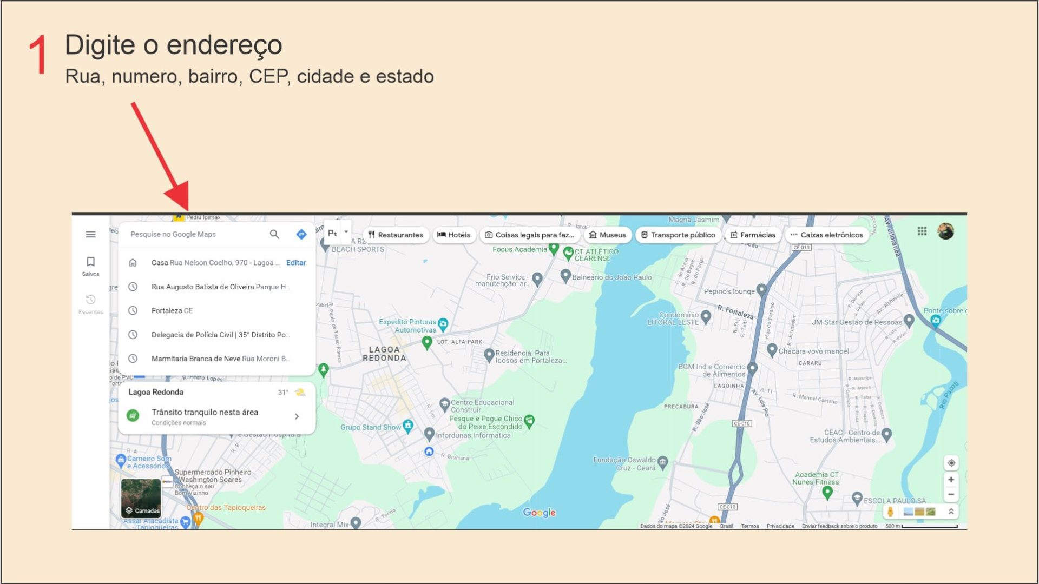The width and height of the screenshot is (1039, 584).
Task: Click the CEAC Centro de Estudos Ambientais pin
Action: point(886,434)
